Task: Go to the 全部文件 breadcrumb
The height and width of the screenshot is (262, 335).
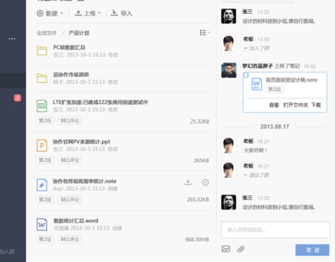Action: coord(47,33)
